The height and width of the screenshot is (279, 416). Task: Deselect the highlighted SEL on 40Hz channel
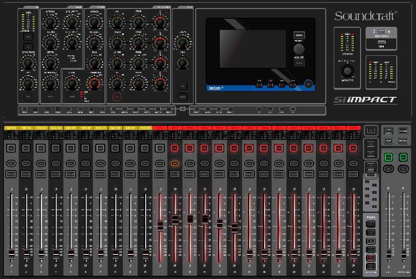pos(175,163)
